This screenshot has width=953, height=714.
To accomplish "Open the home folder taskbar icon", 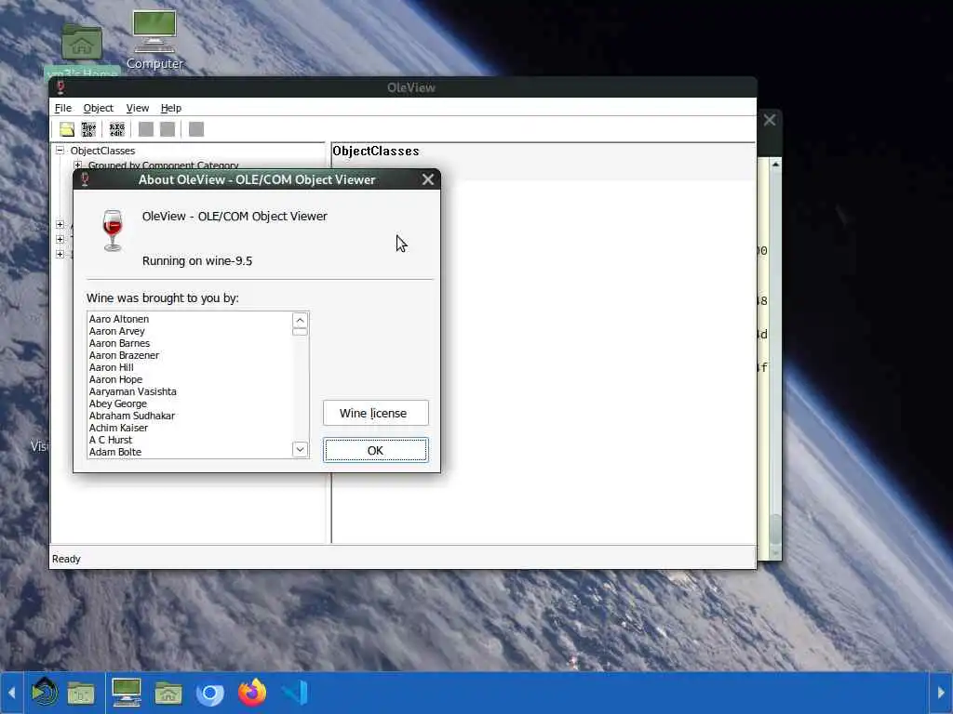I will pyautogui.click(x=168, y=693).
